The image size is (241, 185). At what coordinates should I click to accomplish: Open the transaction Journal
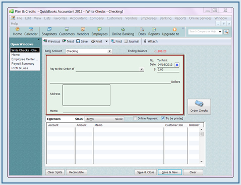click(x=132, y=41)
